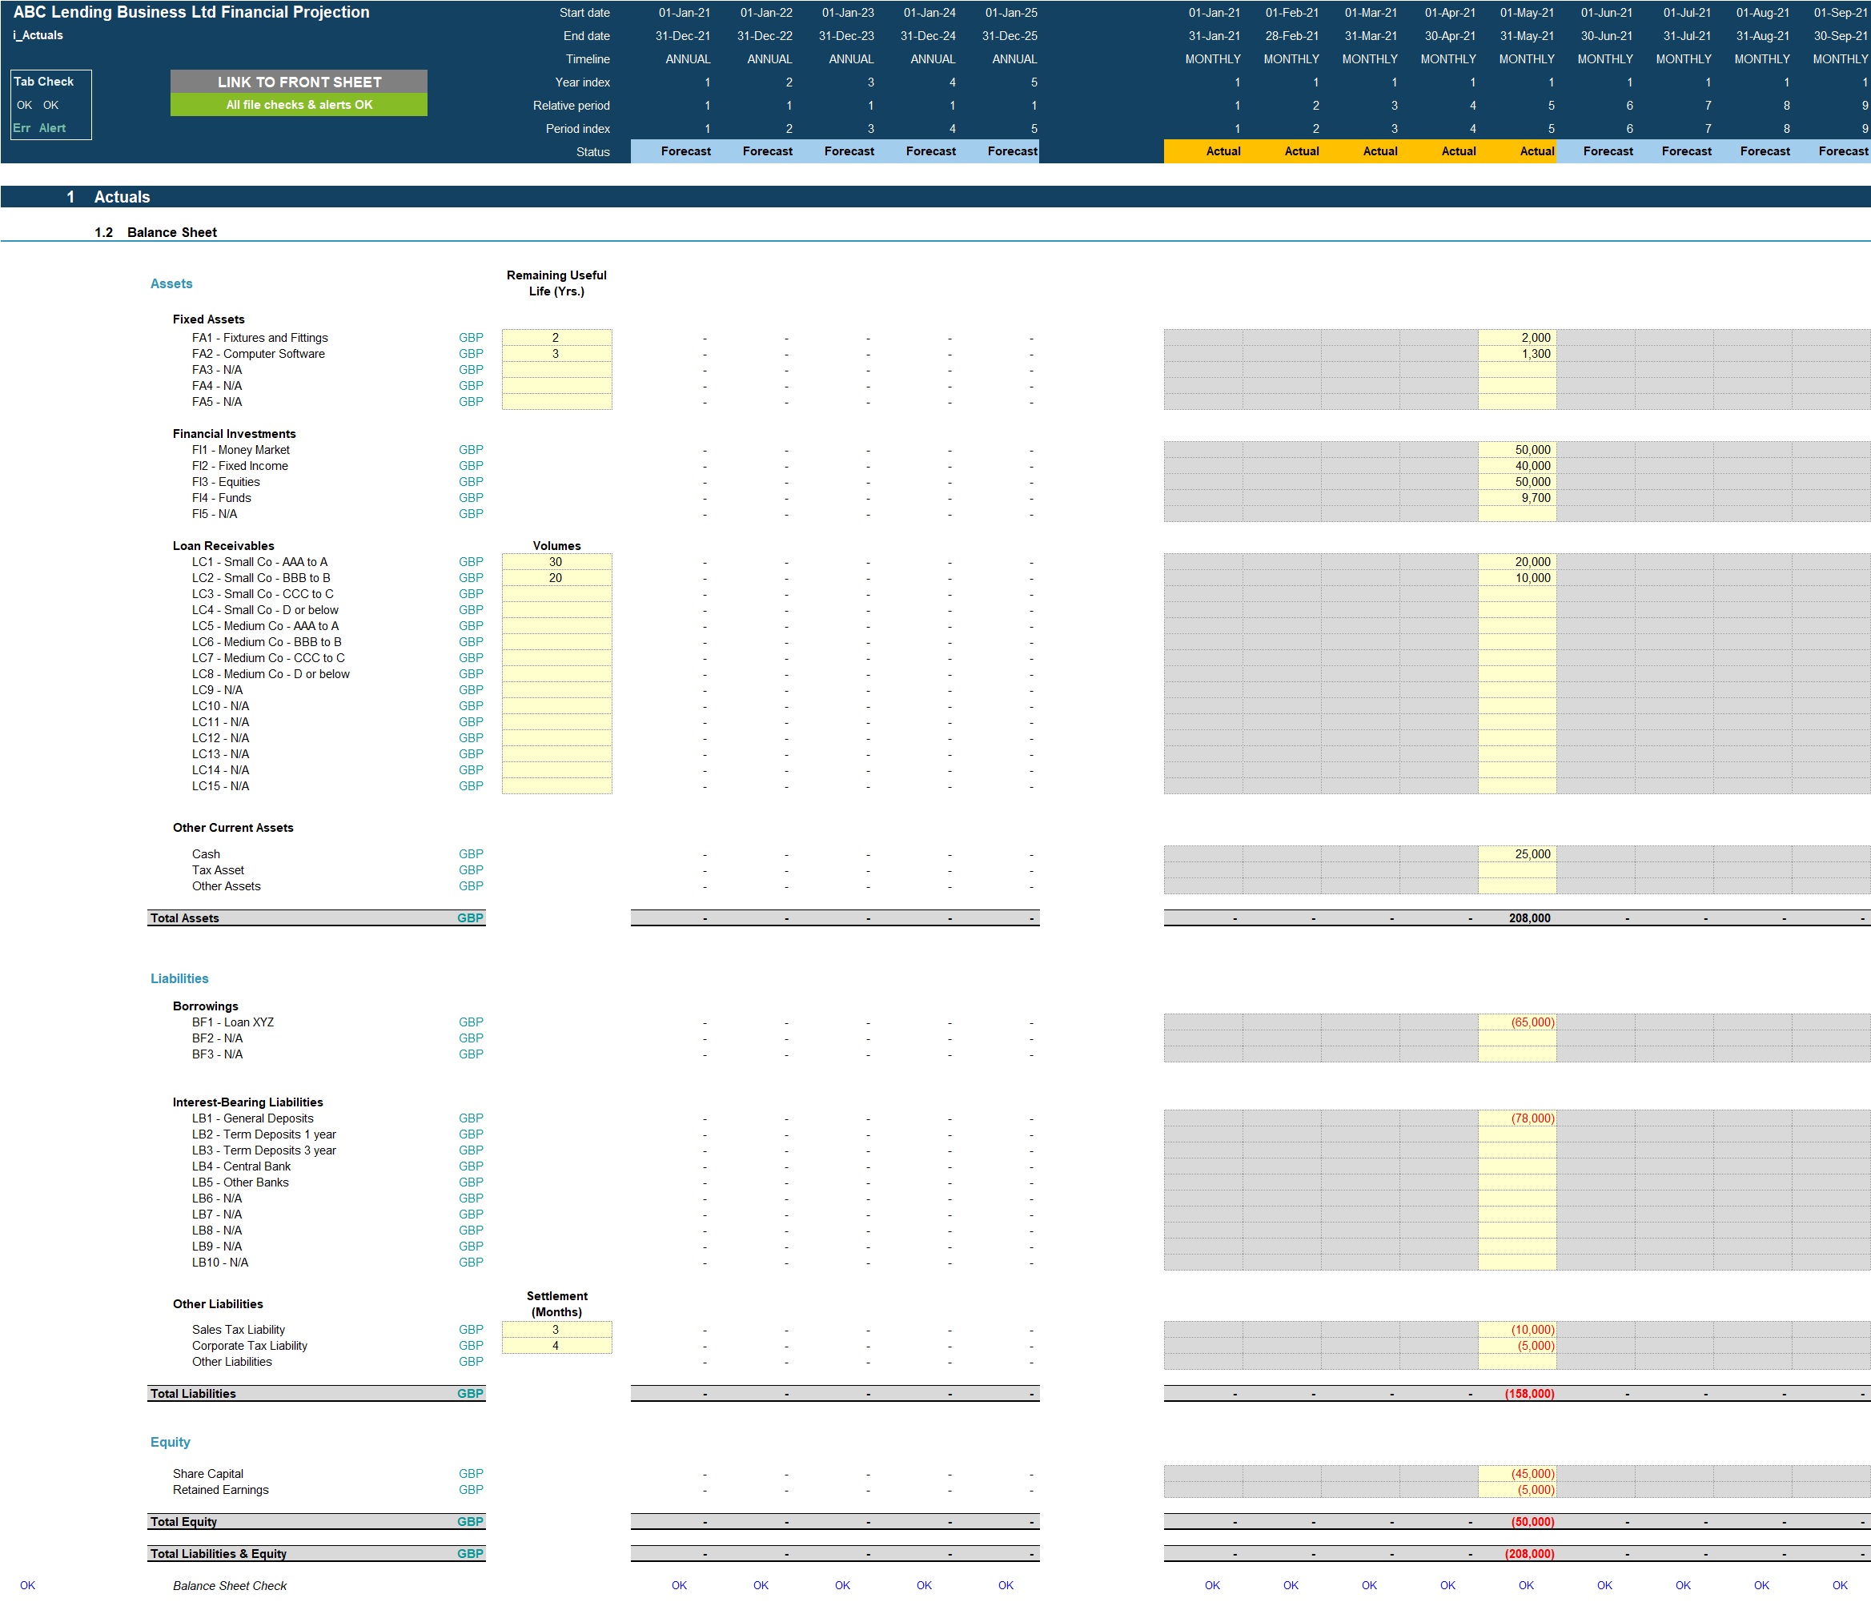Click the 208,000 Total Assets value
Image resolution: width=1871 pixels, height=1610 pixels.
pyautogui.click(x=1529, y=918)
